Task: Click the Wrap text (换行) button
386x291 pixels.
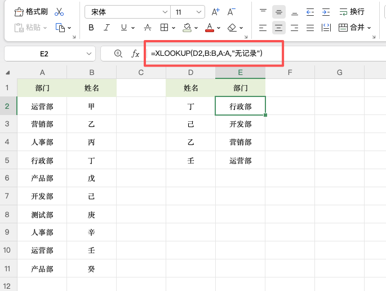Action: (x=352, y=12)
